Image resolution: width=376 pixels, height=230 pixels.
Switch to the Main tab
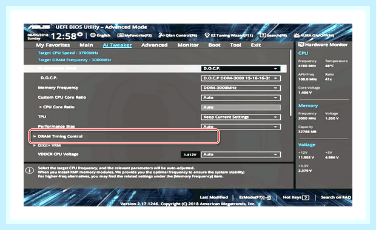coord(86,45)
